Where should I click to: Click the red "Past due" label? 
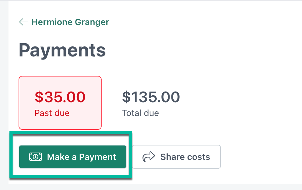pos(52,113)
